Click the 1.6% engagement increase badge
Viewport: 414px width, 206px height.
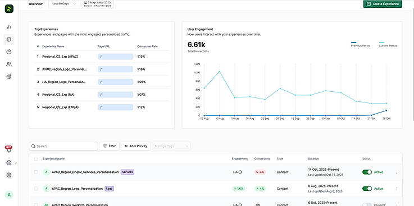tap(238, 189)
